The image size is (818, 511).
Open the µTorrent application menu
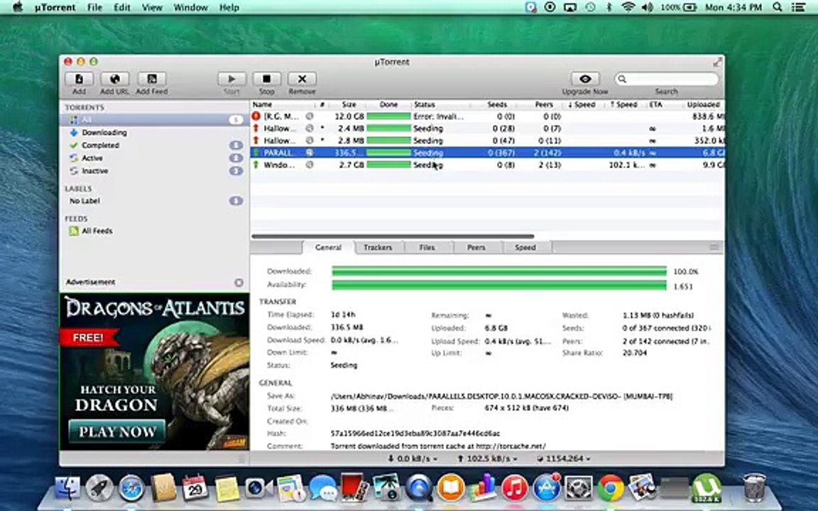tap(55, 7)
